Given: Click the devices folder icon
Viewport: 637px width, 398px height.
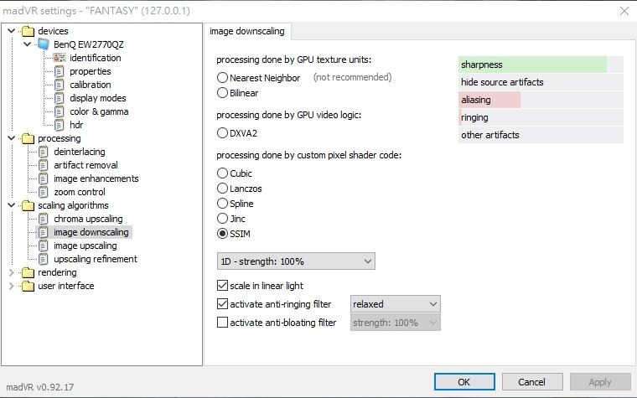Looking at the screenshot, I should [x=28, y=31].
